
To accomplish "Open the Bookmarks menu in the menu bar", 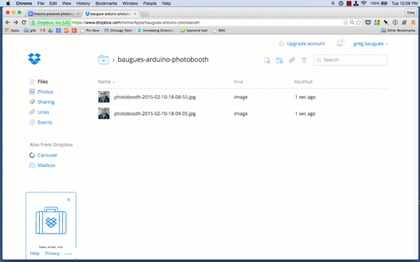I will (106, 3).
